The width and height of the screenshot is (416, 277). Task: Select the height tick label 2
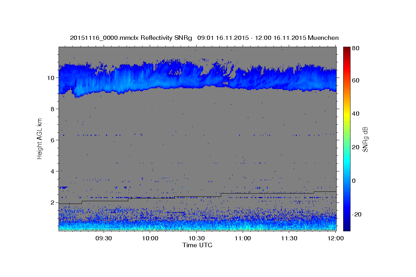coord(53,203)
